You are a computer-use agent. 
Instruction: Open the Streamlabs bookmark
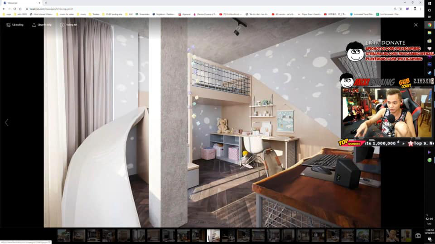(x=143, y=14)
